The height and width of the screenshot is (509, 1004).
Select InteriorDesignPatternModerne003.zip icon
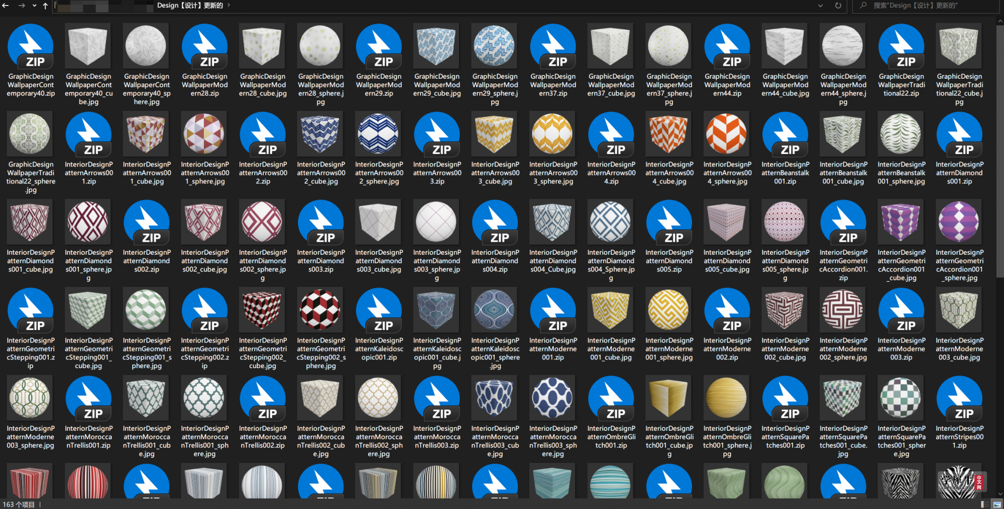tap(902, 310)
